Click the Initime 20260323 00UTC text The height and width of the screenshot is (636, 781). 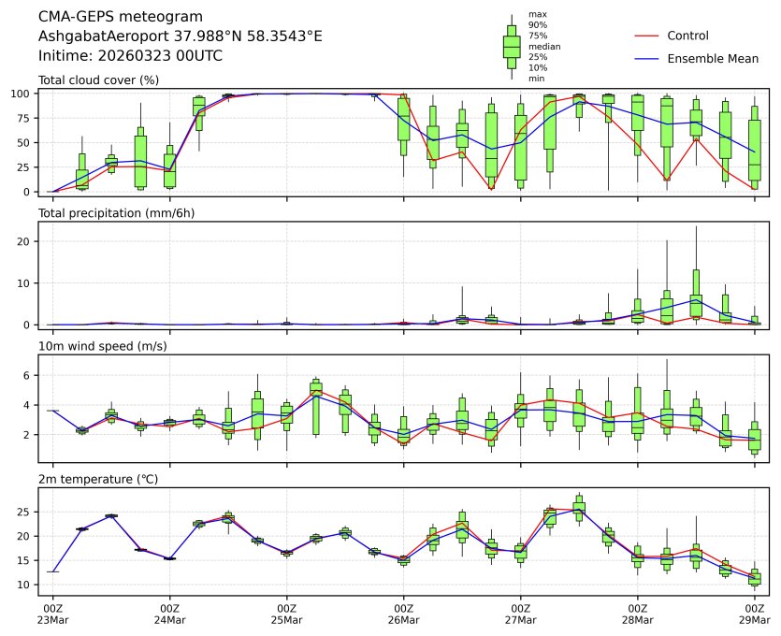pyautogui.click(x=130, y=55)
